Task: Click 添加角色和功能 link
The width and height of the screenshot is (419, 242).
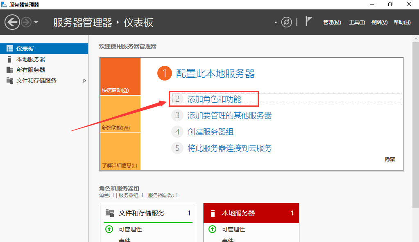Action: click(214, 99)
